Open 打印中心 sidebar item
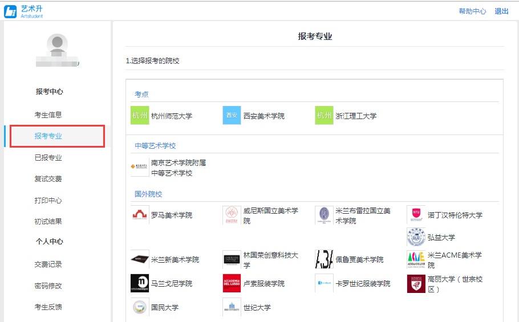Screen dimensions: 519x322 48,201
